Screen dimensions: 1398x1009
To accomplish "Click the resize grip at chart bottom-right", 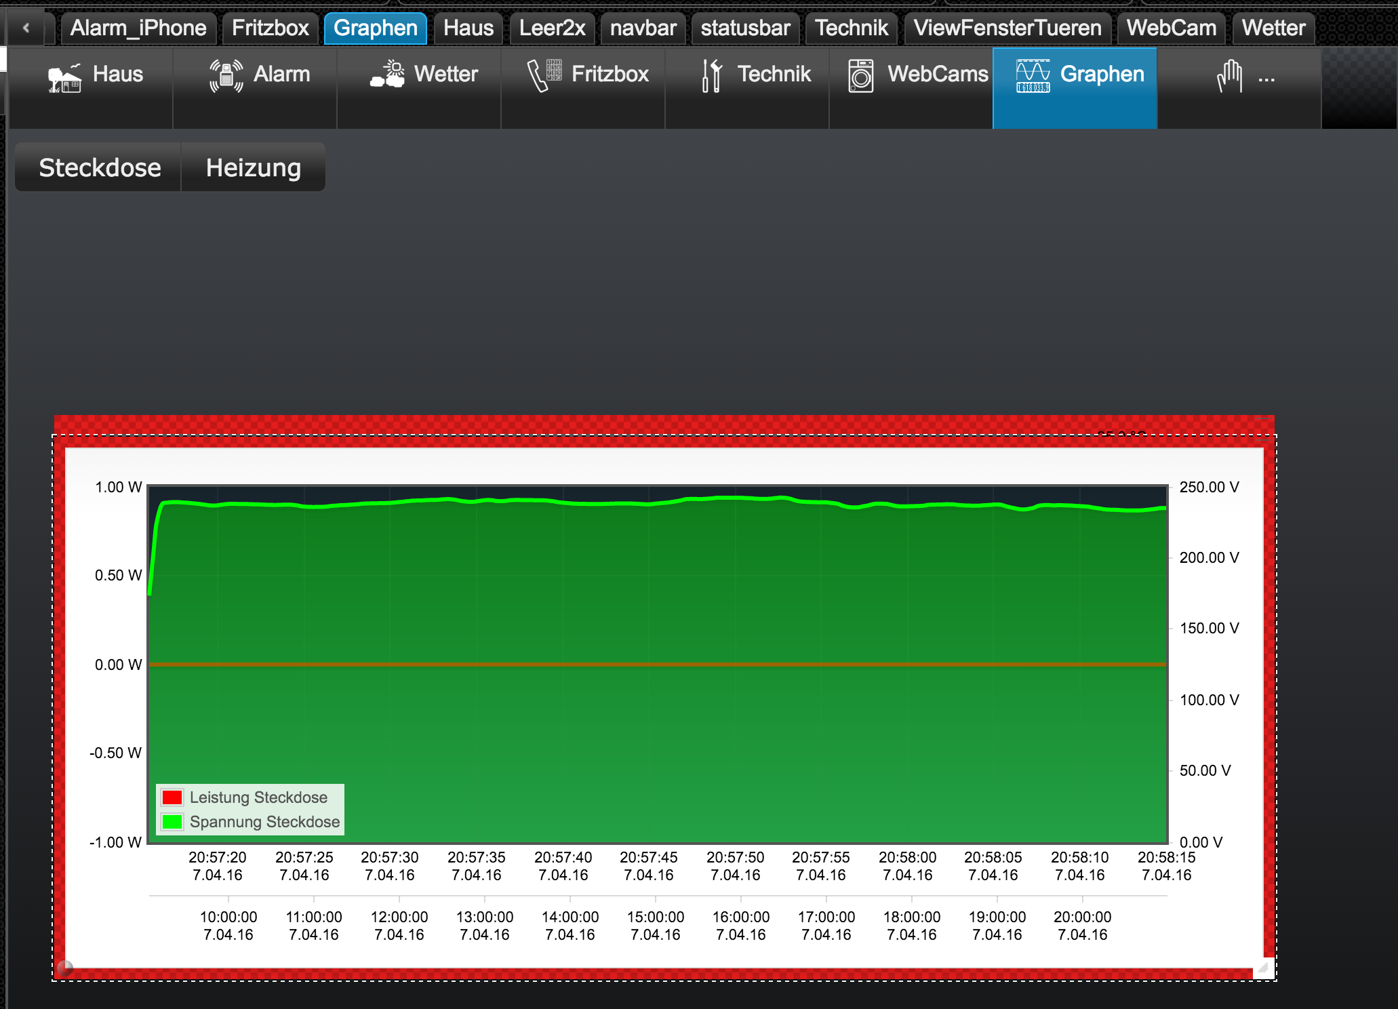I will [1263, 968].
